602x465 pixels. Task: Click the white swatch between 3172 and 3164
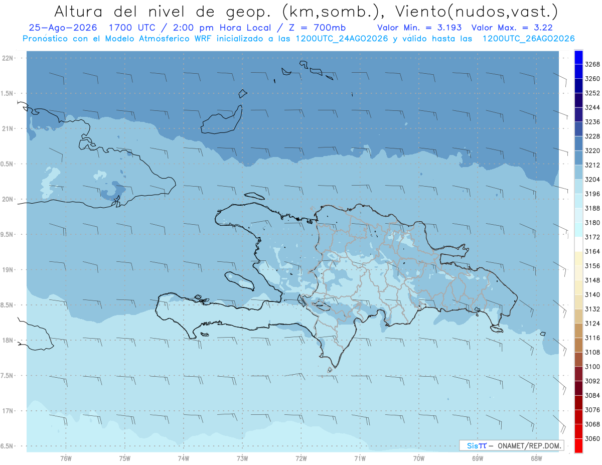[578, 244]
